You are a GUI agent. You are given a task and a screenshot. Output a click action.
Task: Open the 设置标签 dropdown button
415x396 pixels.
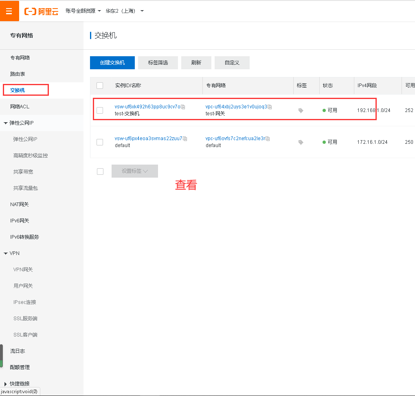(135, 171)
